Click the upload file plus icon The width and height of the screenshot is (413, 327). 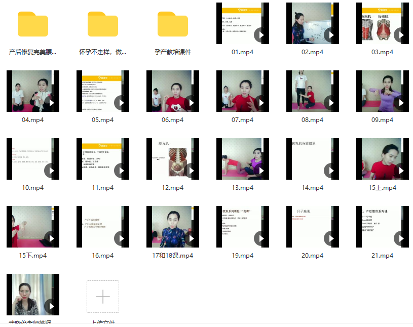103,297
